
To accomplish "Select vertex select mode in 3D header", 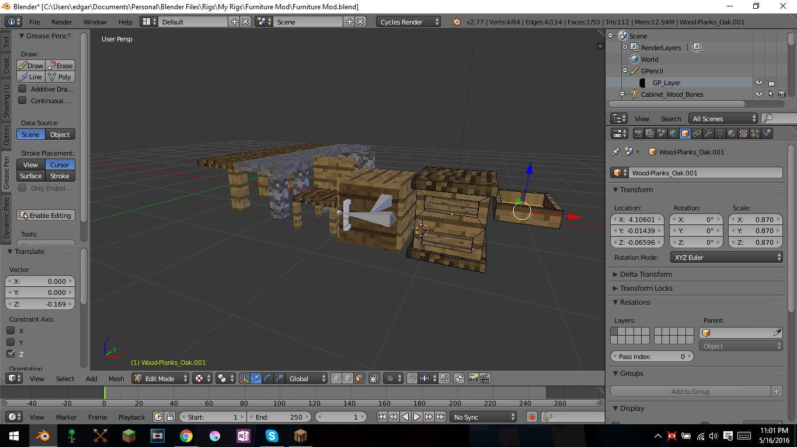I will [x=336, y=378].
